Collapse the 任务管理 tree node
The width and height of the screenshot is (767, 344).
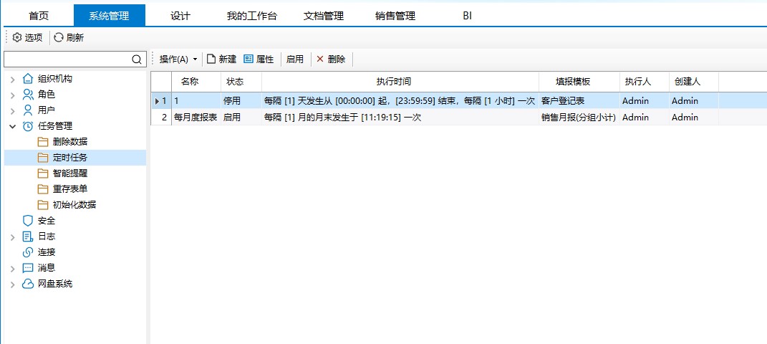[x=12, y=126]
